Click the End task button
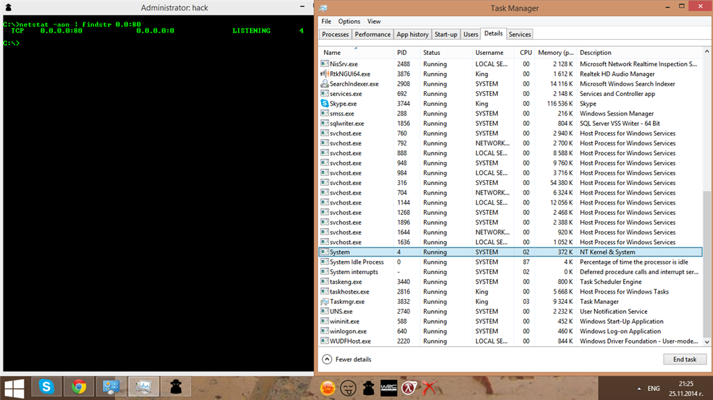This screenshot has width=713, height=400. (x=685, y=359)
